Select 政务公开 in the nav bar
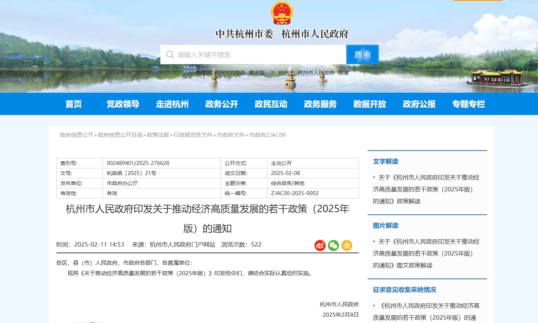 [222, 104]
